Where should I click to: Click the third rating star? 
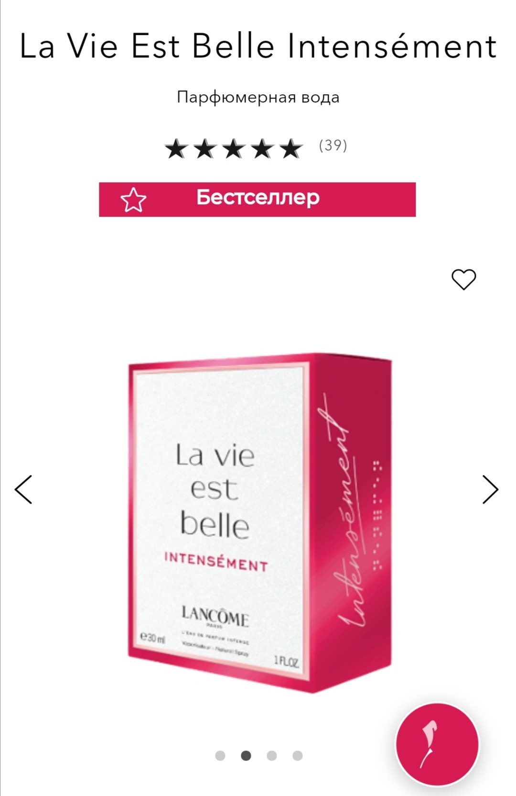234,148
